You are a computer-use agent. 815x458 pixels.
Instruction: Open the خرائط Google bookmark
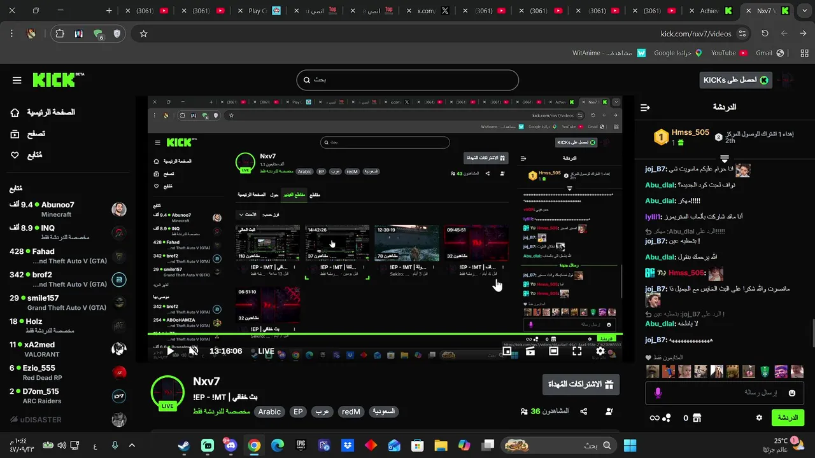pos(677,53)
